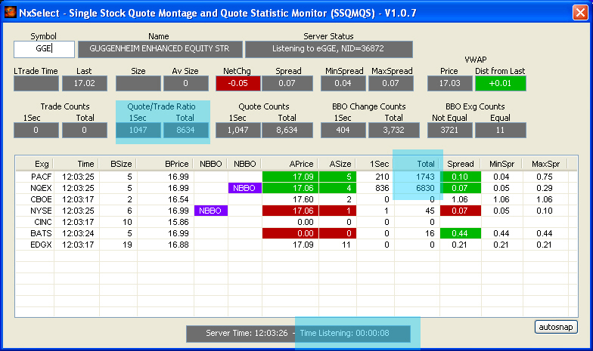The width and height of the screenshot is (593, 351).
Task: Click the Quote/Trade Ratio 1Sec value 1047
Action: pyautogui.click(x=138, y=130)
